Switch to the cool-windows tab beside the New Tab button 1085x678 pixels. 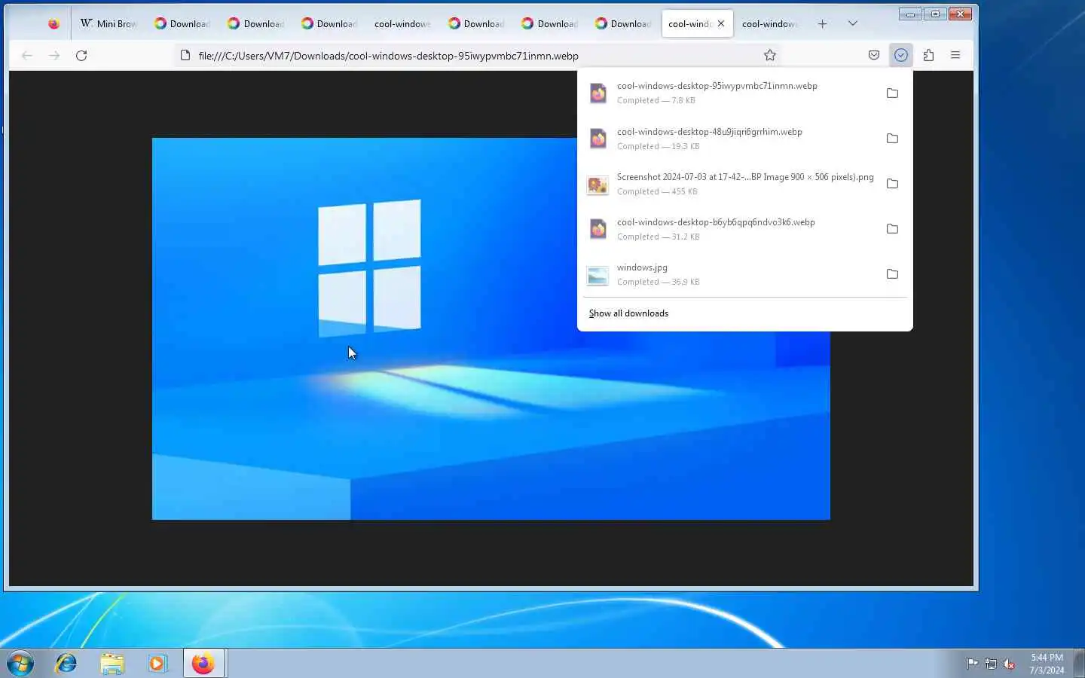tap(769, 23)
